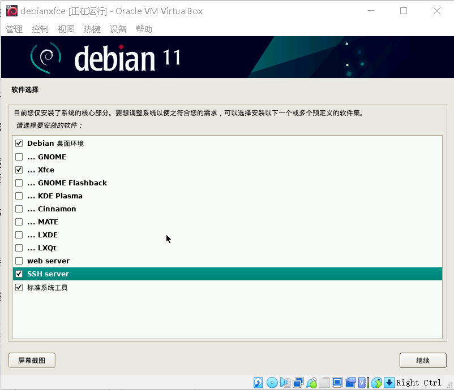
Task: Click the optical disc status icon
Action: pos(272,383)
